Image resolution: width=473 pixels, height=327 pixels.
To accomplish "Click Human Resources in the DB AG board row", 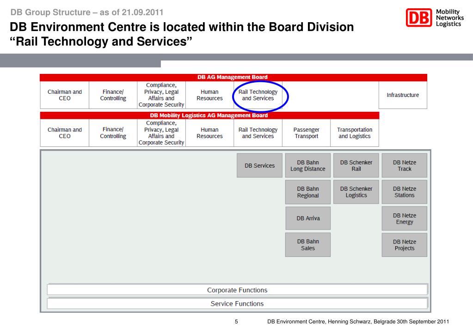I will pos(209,95).
